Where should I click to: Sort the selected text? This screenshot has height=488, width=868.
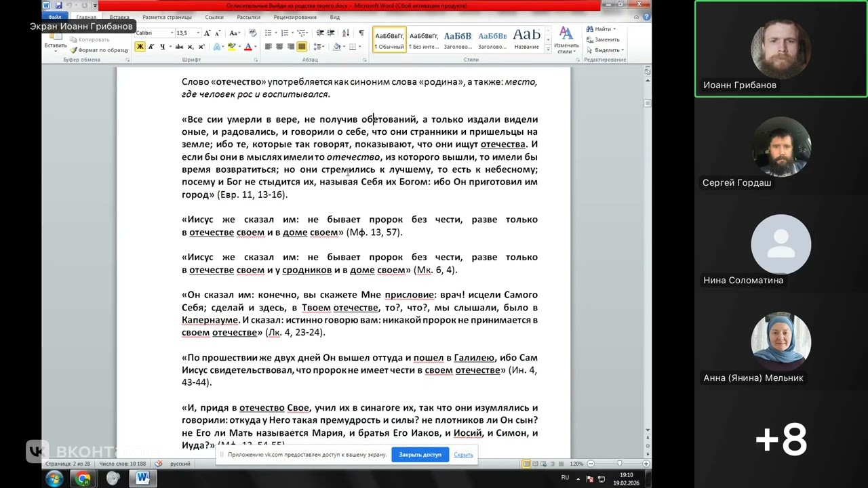pos(346,33)
